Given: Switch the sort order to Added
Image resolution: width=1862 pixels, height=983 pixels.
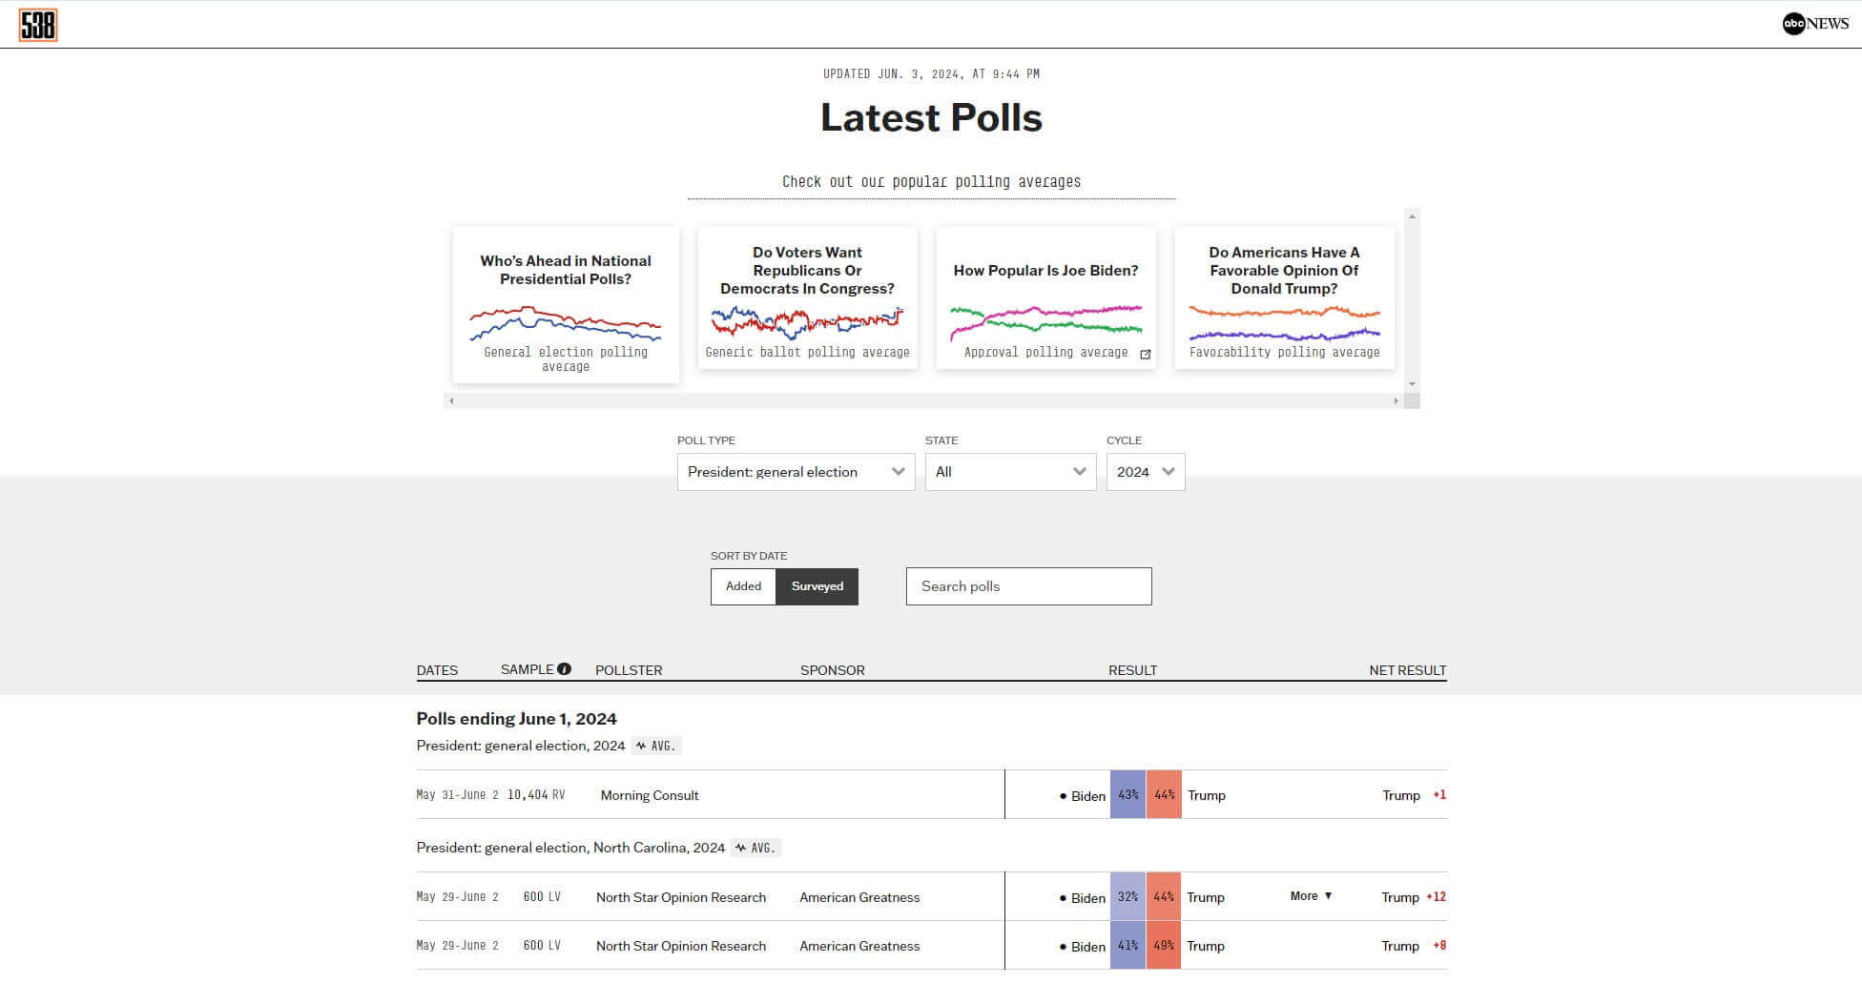Looking at the screenshot, I should (743, 586).
